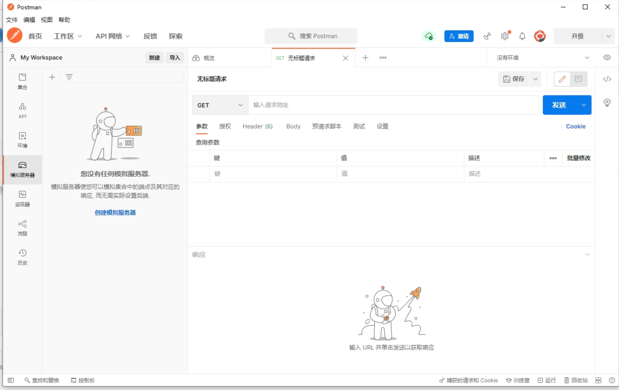The height and width of the screenshot is (391, 619).
Task: Open the three-dot column options in params table
Action: click(553, 158)
